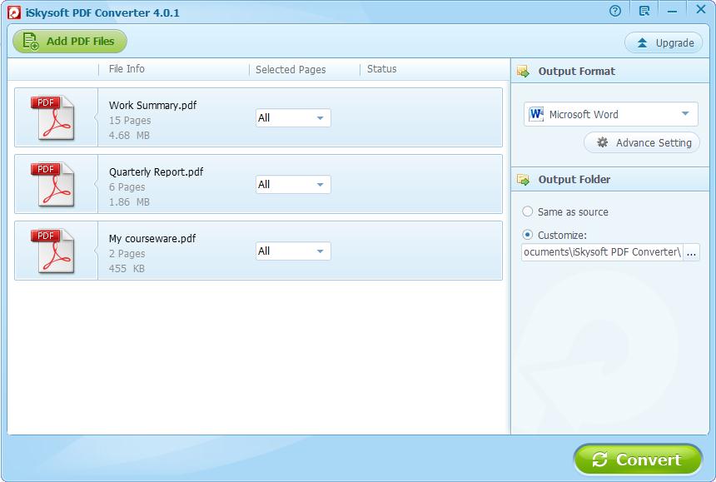Select the Quarterly Report.pdf file name
Image resolution: width=716 pixels, height=482 pixels.
coord(157,172)
